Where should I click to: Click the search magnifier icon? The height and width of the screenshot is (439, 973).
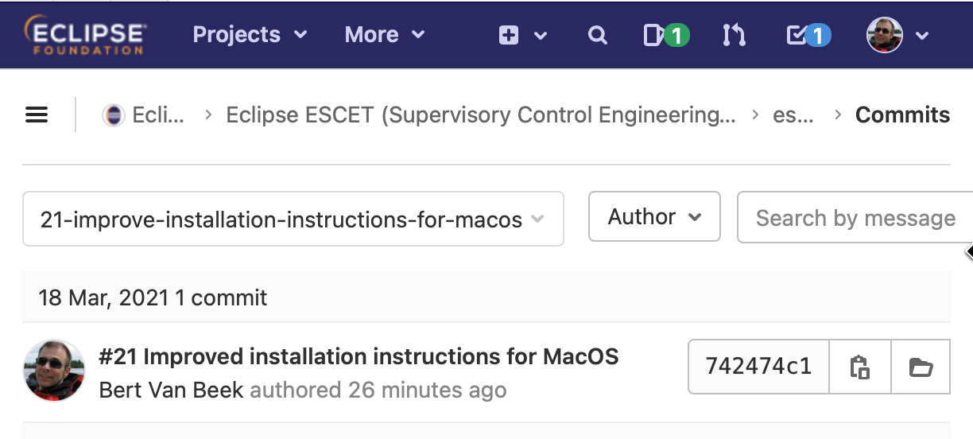point(597,35)
